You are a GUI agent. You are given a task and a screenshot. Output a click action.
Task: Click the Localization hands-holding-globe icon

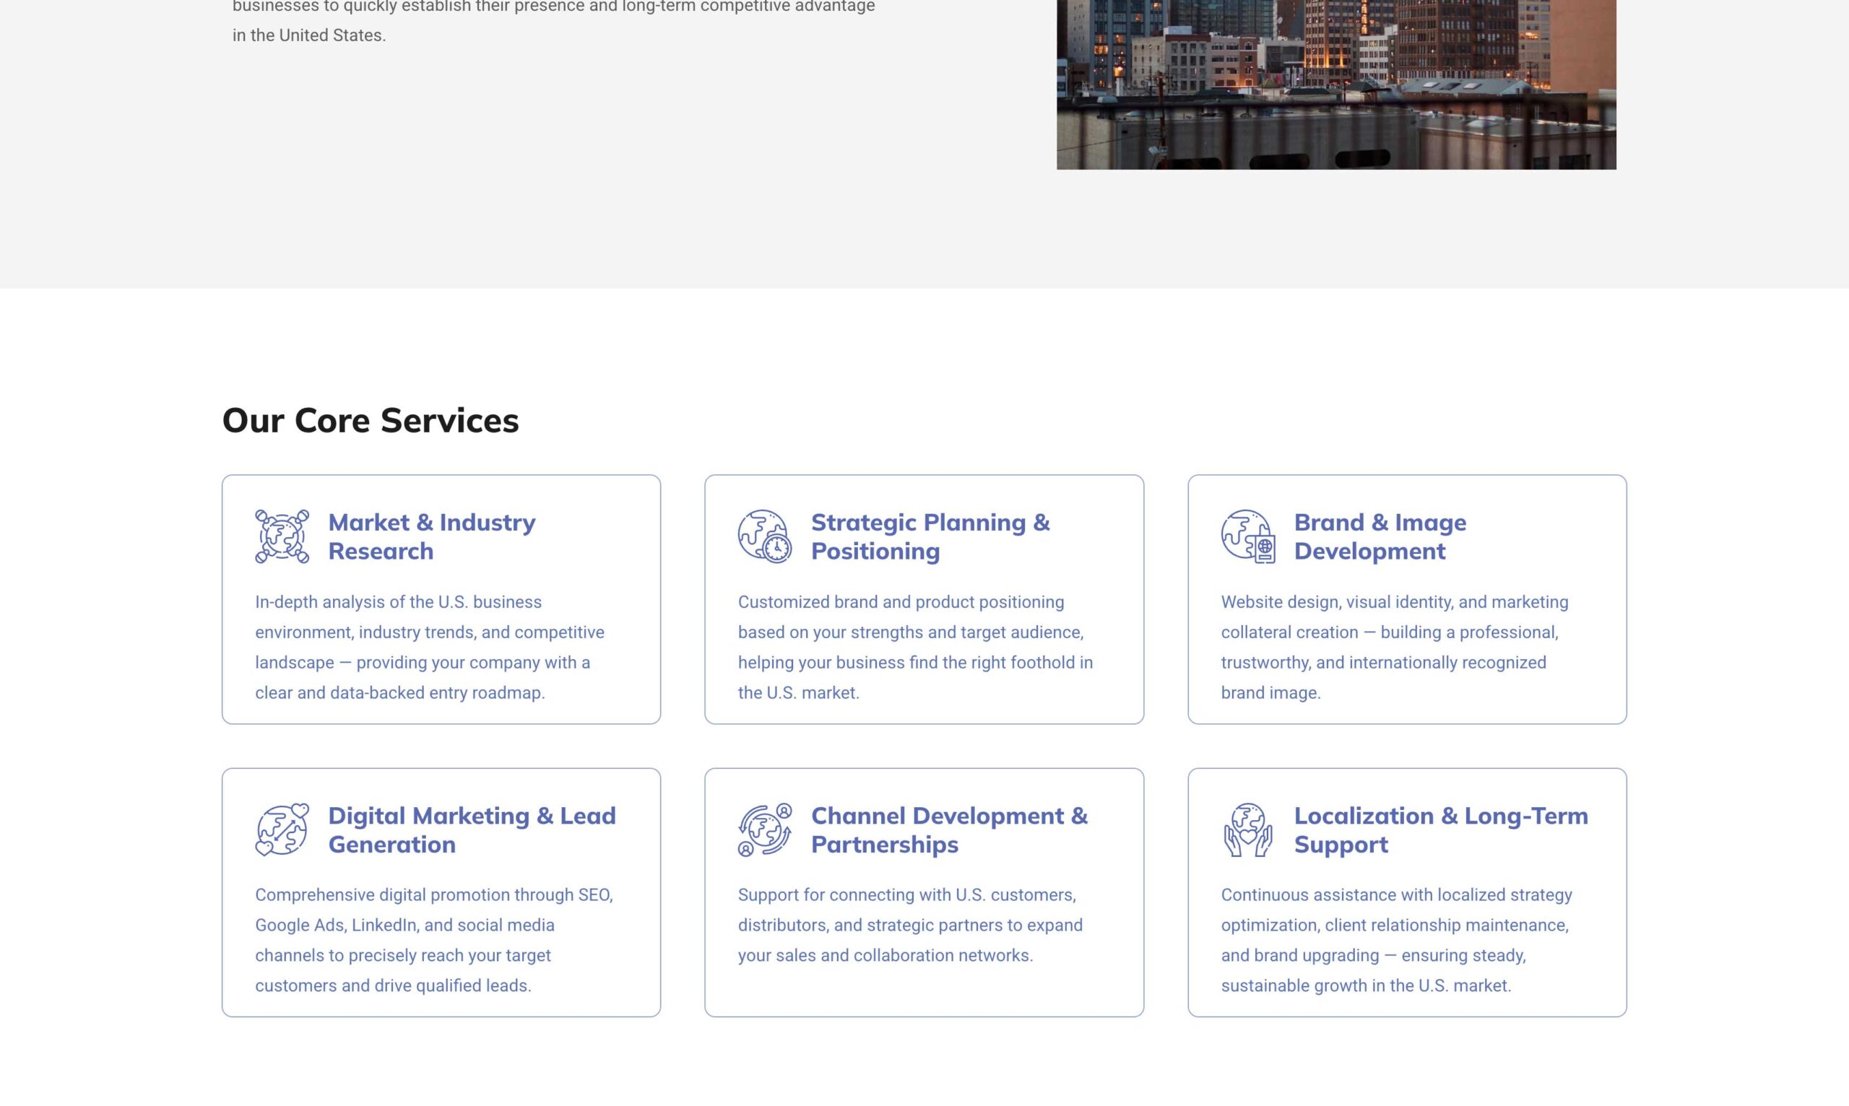1247,829
